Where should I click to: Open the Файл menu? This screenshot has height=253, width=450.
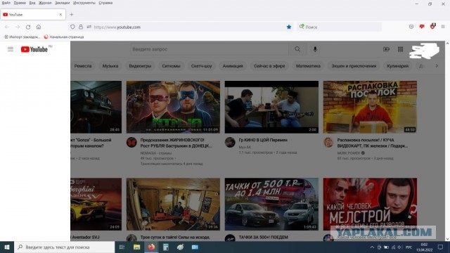click(x=6, y=3)
